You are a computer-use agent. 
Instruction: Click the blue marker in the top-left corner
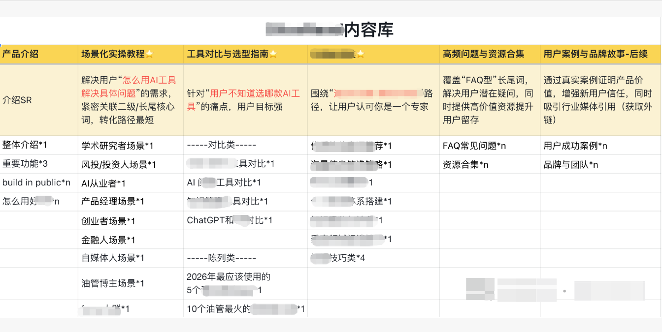pyautogui.click(x=2, y=45)
